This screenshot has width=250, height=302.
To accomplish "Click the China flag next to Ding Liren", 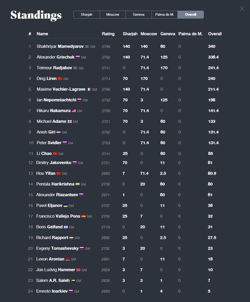I will pos(60,79).
